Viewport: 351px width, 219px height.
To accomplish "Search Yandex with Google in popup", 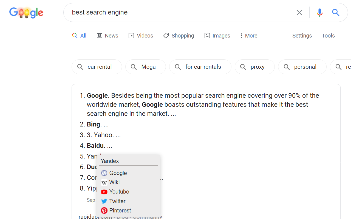I will (128, 173).
